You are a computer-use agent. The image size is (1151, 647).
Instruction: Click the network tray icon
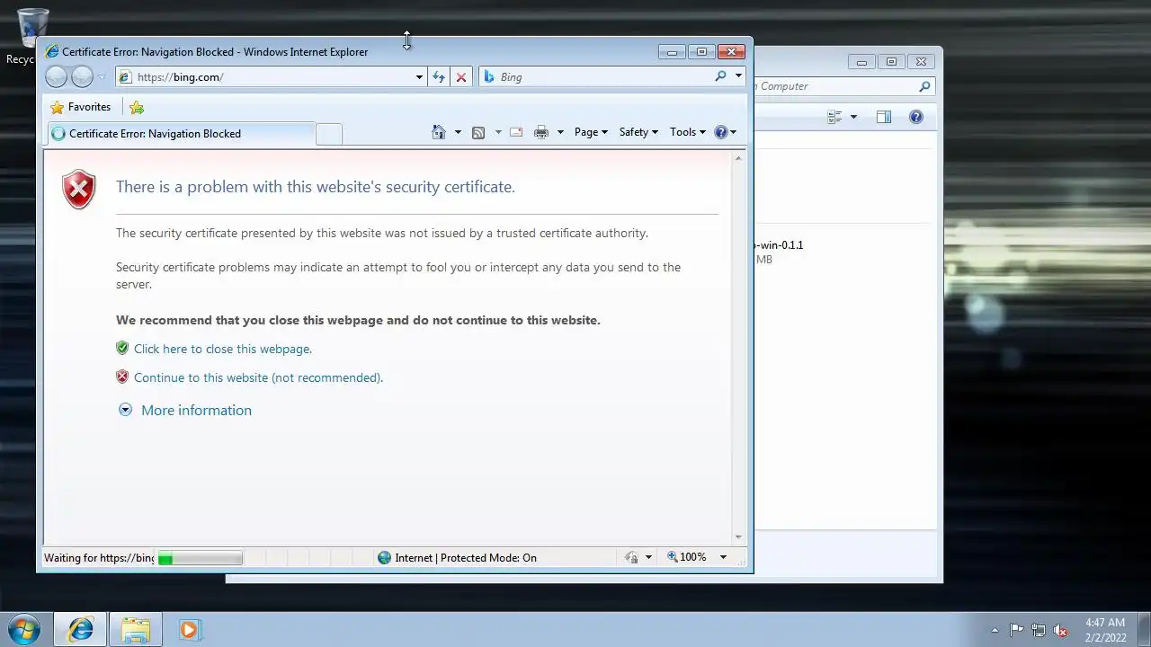point(1039,630)
